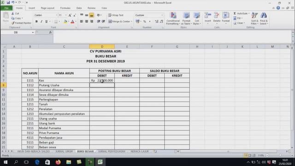Switch to JURNAL PENYESUAIAN sheet tab
This screenshot has width=295, height=166.
click(112, 151)
